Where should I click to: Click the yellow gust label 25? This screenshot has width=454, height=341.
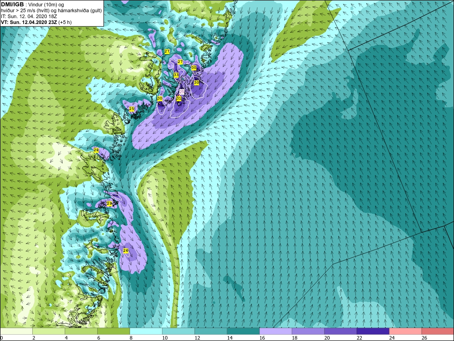pos(132,109)
